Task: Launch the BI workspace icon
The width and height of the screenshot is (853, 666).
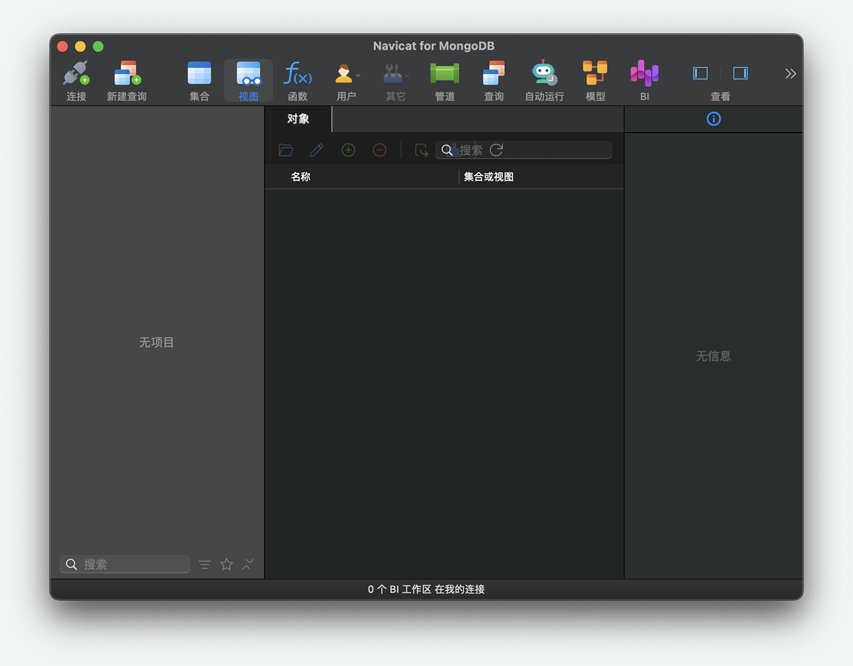Action: [x=644, y=74]
